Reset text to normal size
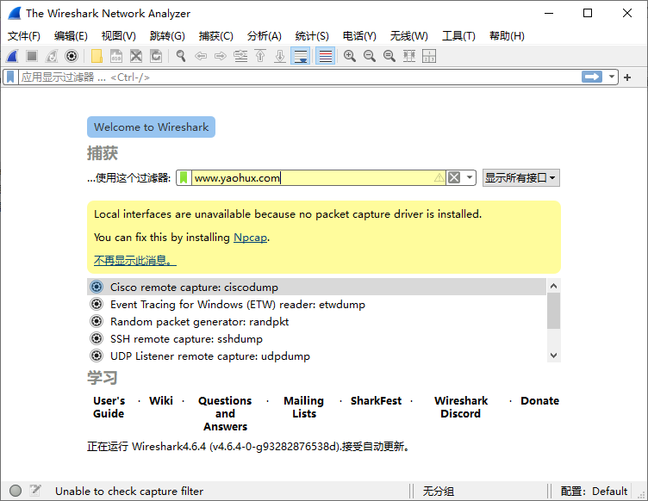648x501 pixels. 389,56
